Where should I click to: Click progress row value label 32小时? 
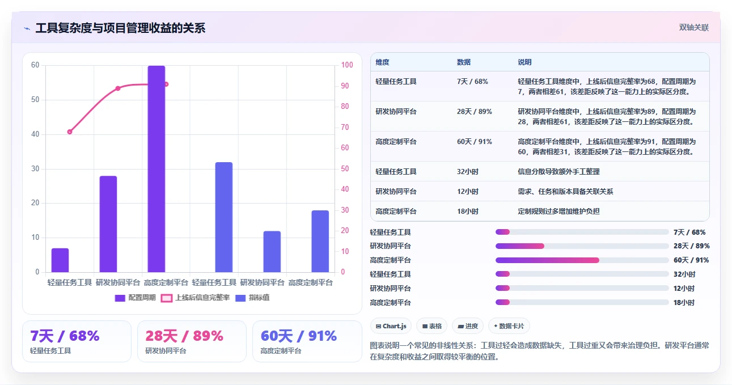[x=684, y=274]
